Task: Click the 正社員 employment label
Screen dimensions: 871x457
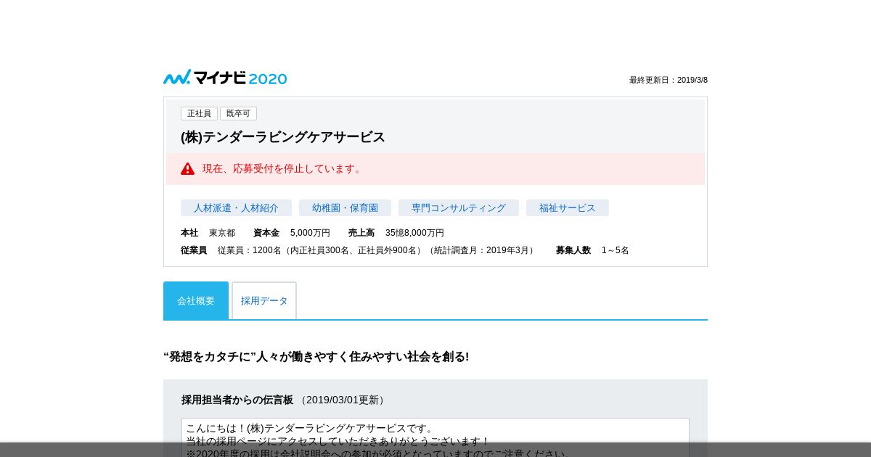Action: point(199,113)
